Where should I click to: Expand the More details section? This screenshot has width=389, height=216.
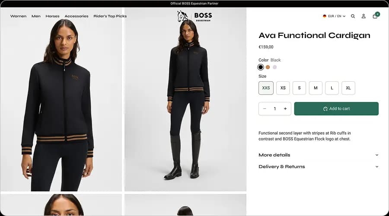(318, 155)
